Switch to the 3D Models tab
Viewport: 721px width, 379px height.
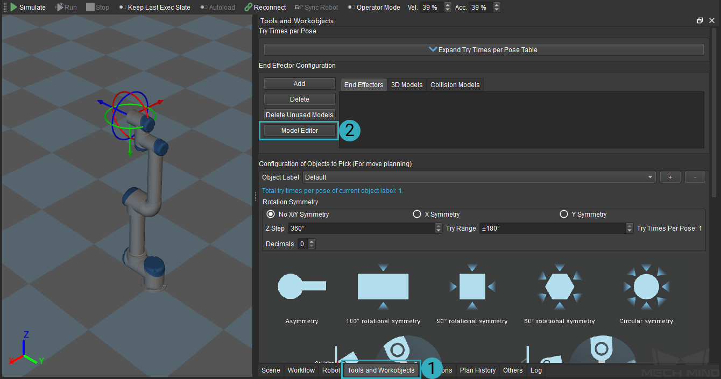(407, 85)
